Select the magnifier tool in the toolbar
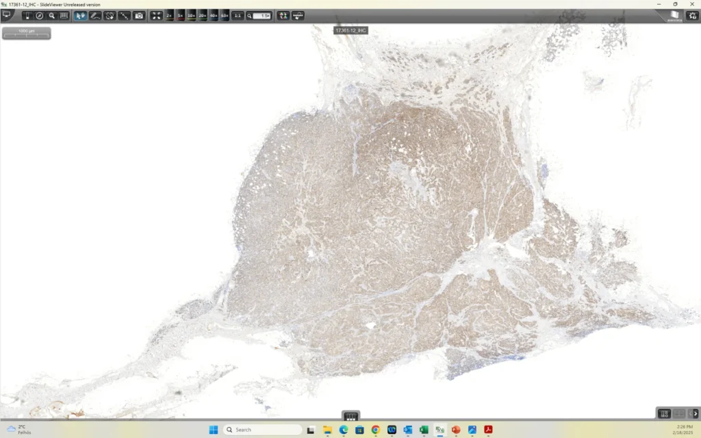Screen dimensions: 701x438 click(51, 16)
